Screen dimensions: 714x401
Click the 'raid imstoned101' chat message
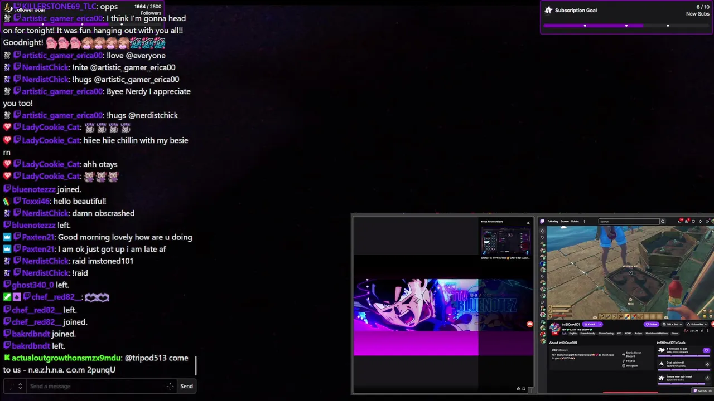[x=103, y=261]
